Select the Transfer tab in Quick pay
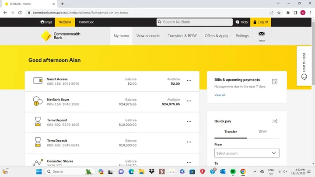 231,132
